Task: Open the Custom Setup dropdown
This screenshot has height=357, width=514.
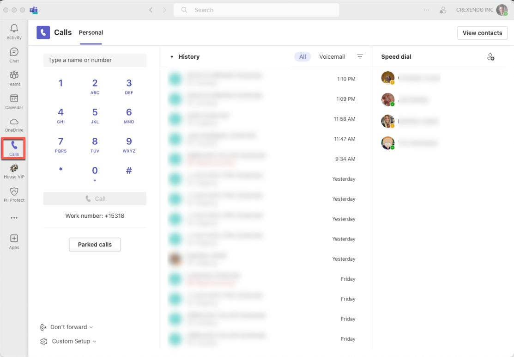Action: click(x=68, y=341)
